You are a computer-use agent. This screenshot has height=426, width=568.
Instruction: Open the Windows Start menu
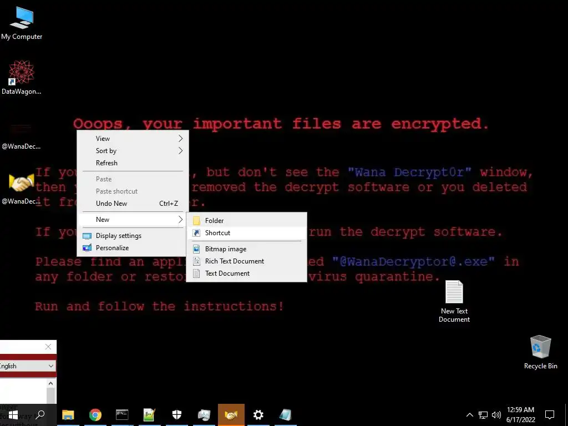click(x=13, y=415)
